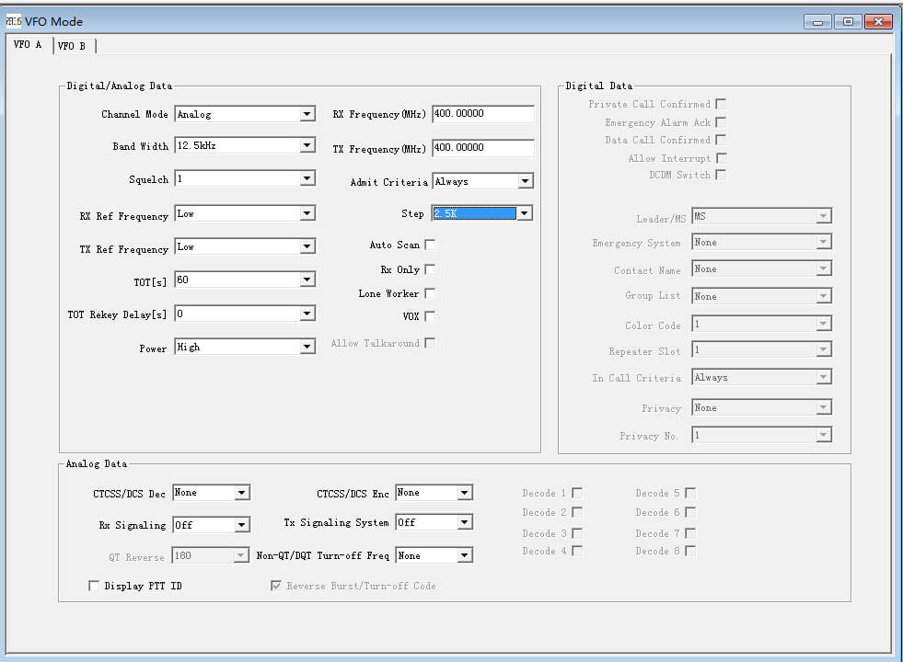Enable the Auto Scan checkbox
Screen dimensions: 903x662
coord(430,245)
